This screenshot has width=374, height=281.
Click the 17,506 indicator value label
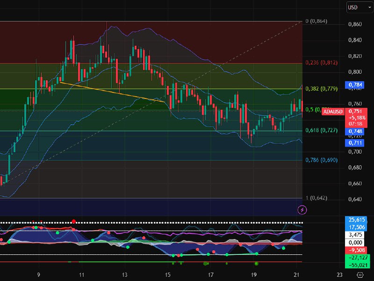click(x=357, y=227)
